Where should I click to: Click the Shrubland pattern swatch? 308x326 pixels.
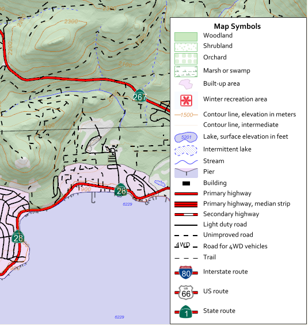tap(186, 47)
